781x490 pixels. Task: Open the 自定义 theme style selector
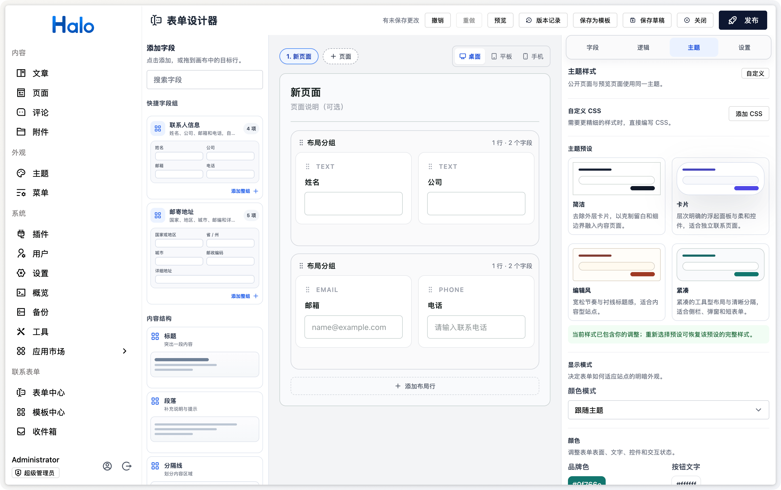tap(755, 73)
